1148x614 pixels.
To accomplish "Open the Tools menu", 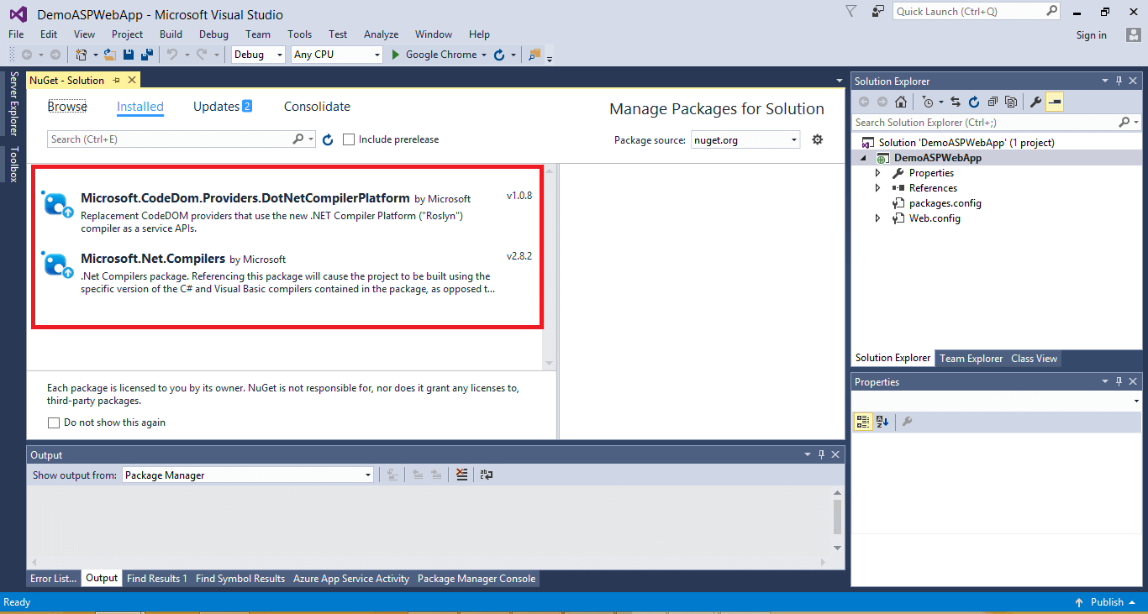I will 299,34.
